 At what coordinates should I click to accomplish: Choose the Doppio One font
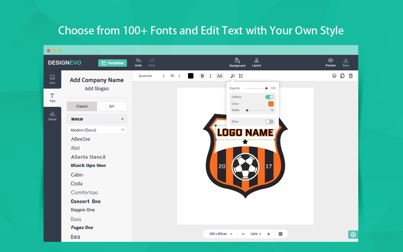point(83,210)
